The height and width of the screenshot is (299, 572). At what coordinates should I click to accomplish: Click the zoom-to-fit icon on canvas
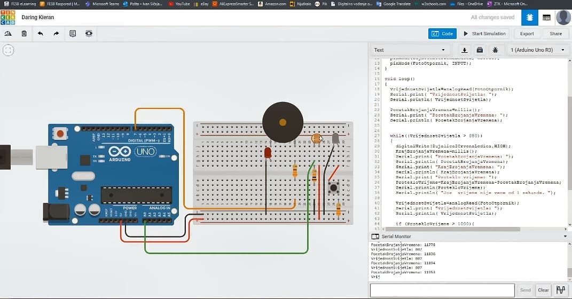8,51
